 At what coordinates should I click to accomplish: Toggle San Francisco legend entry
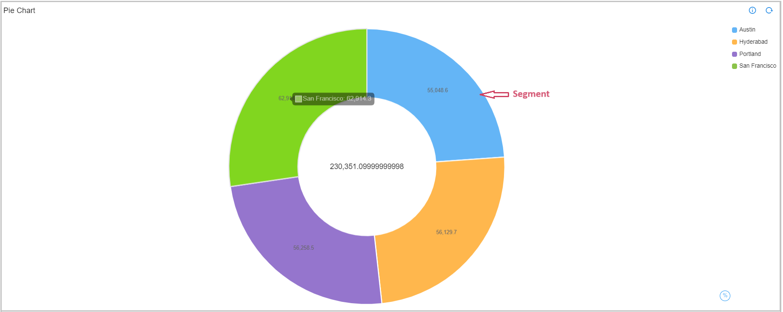click(754, 66)
